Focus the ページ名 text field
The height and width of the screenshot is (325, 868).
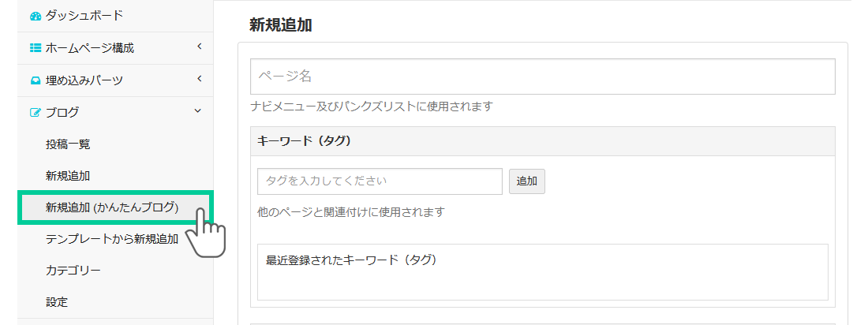(x=542, y=77)
